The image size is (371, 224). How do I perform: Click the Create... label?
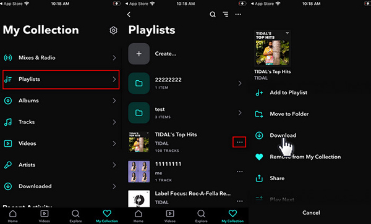coord(165,54)
